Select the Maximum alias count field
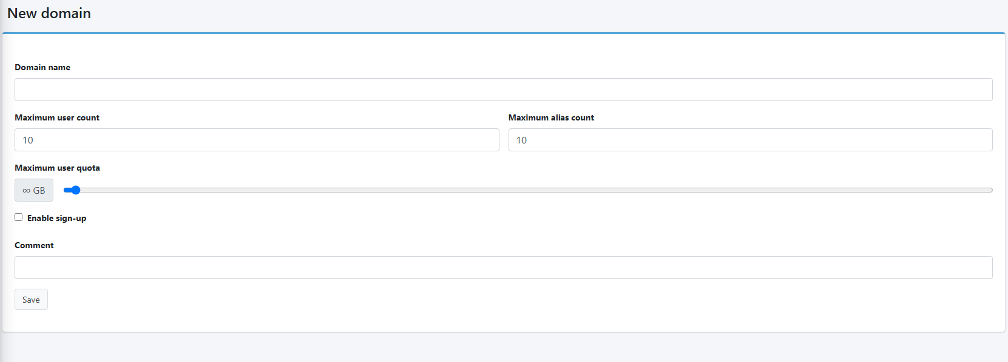This screenshot has height=362, width=1008. click(x=750, y=140)
